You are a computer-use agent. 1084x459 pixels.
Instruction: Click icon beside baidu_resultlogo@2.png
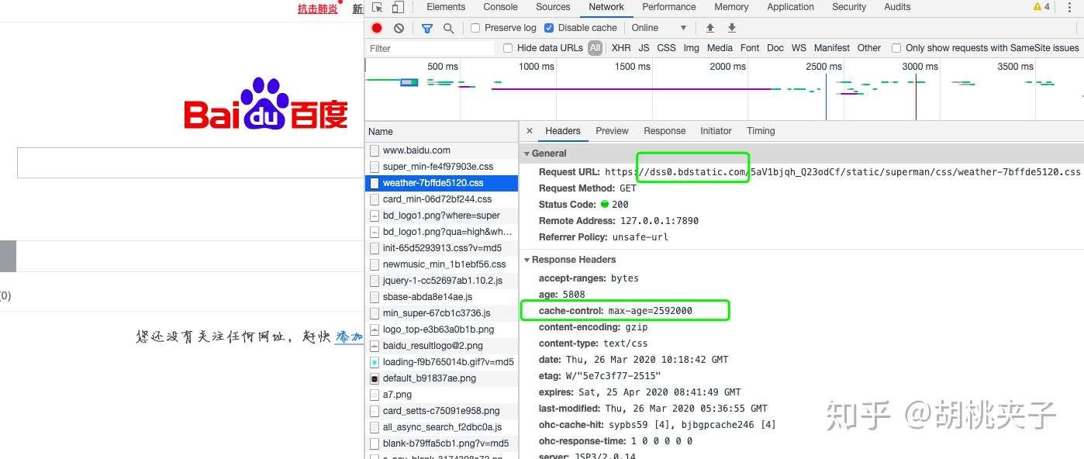tap(375, 346)
